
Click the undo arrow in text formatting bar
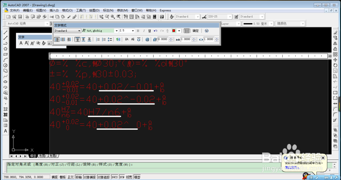coord(155,31)
